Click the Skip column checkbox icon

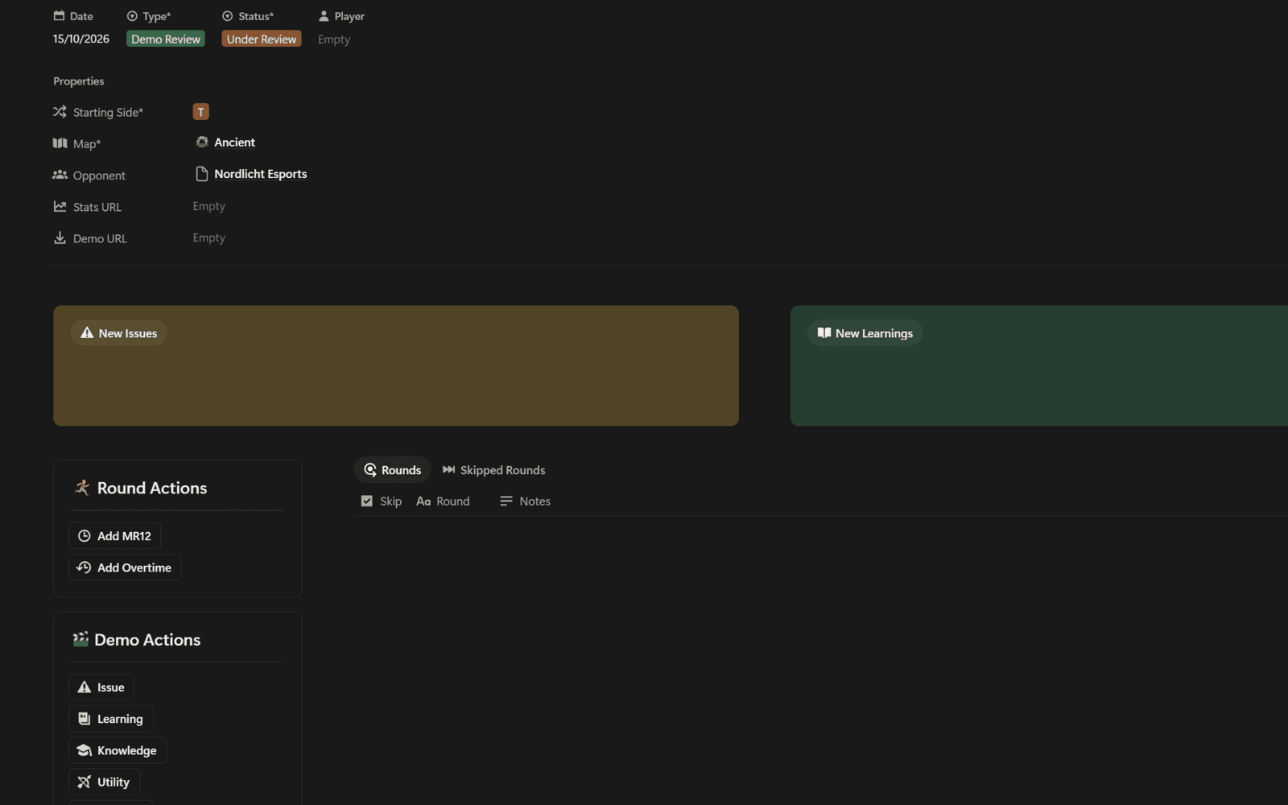[x=366, y=501]
